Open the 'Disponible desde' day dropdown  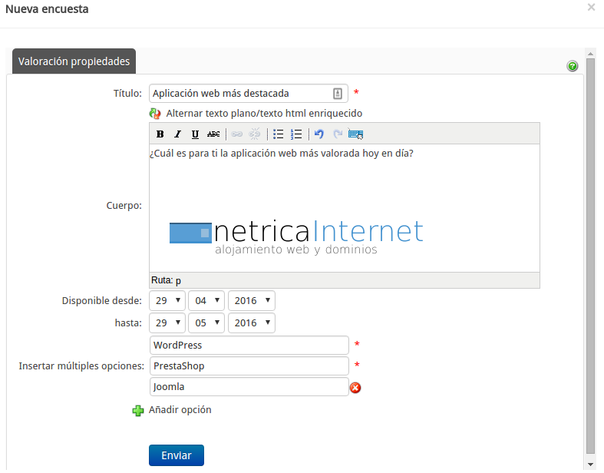point(167,301)
